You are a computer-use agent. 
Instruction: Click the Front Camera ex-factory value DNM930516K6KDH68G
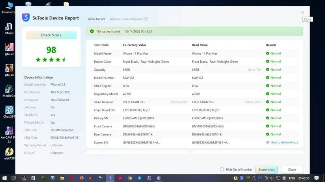click(139, 126)
